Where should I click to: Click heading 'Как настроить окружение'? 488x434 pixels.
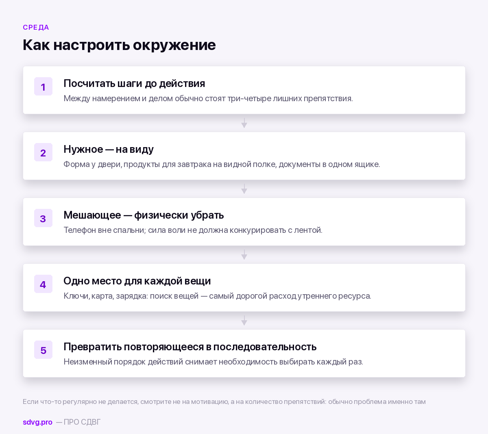tap(119, 45)
